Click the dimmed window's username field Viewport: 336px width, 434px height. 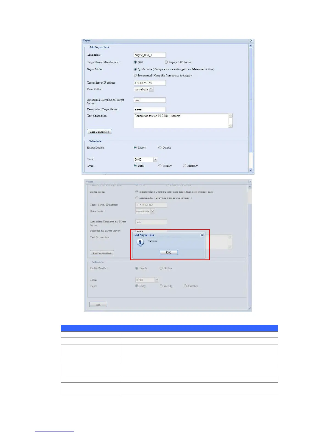pyautogui.click(x=151, y=222)
